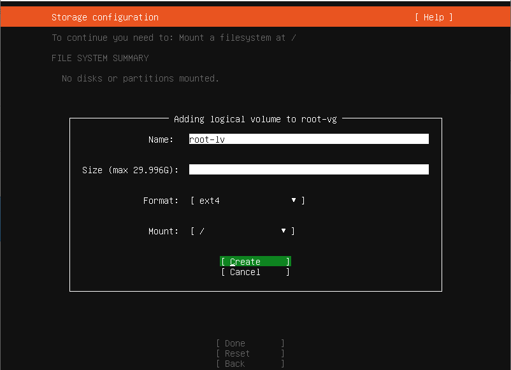
Task: Click 'No disks or partitions mounted.' text
Action: click(x=140, y=78)
